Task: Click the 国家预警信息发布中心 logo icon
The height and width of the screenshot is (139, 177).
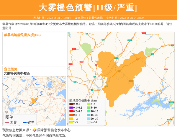Action: (x=35, y=130)
